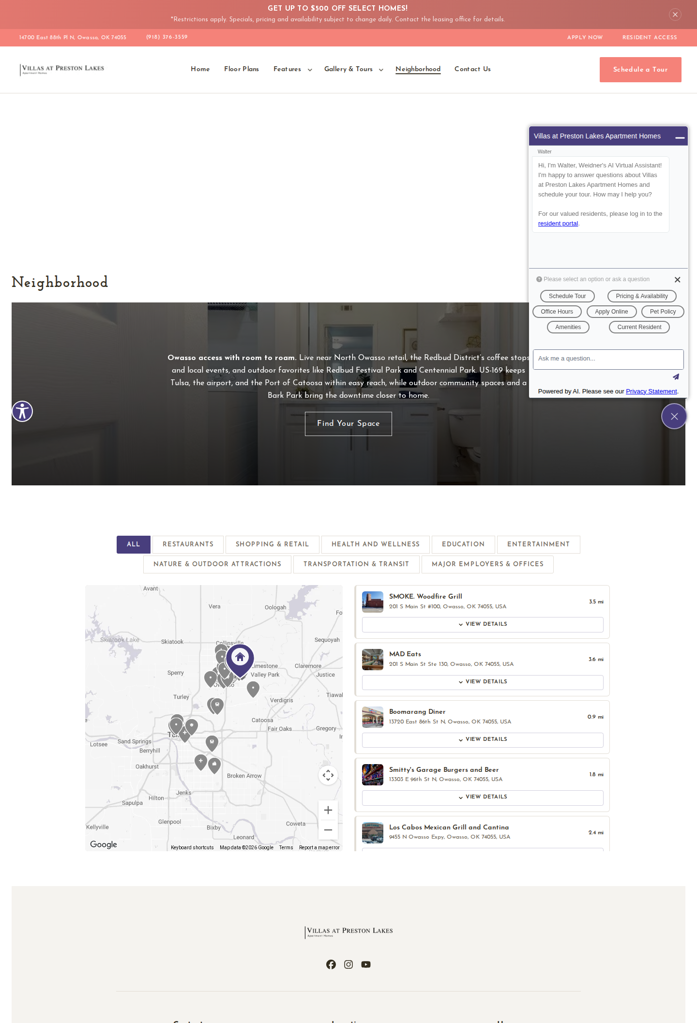Click the Owasso address link in top bar

(x=73, y=38)
